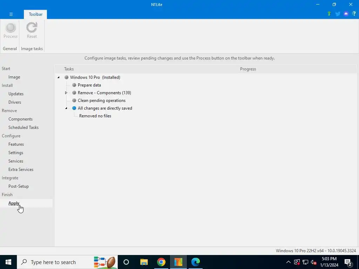Open Drivers page in sidebar

(15, 102)
